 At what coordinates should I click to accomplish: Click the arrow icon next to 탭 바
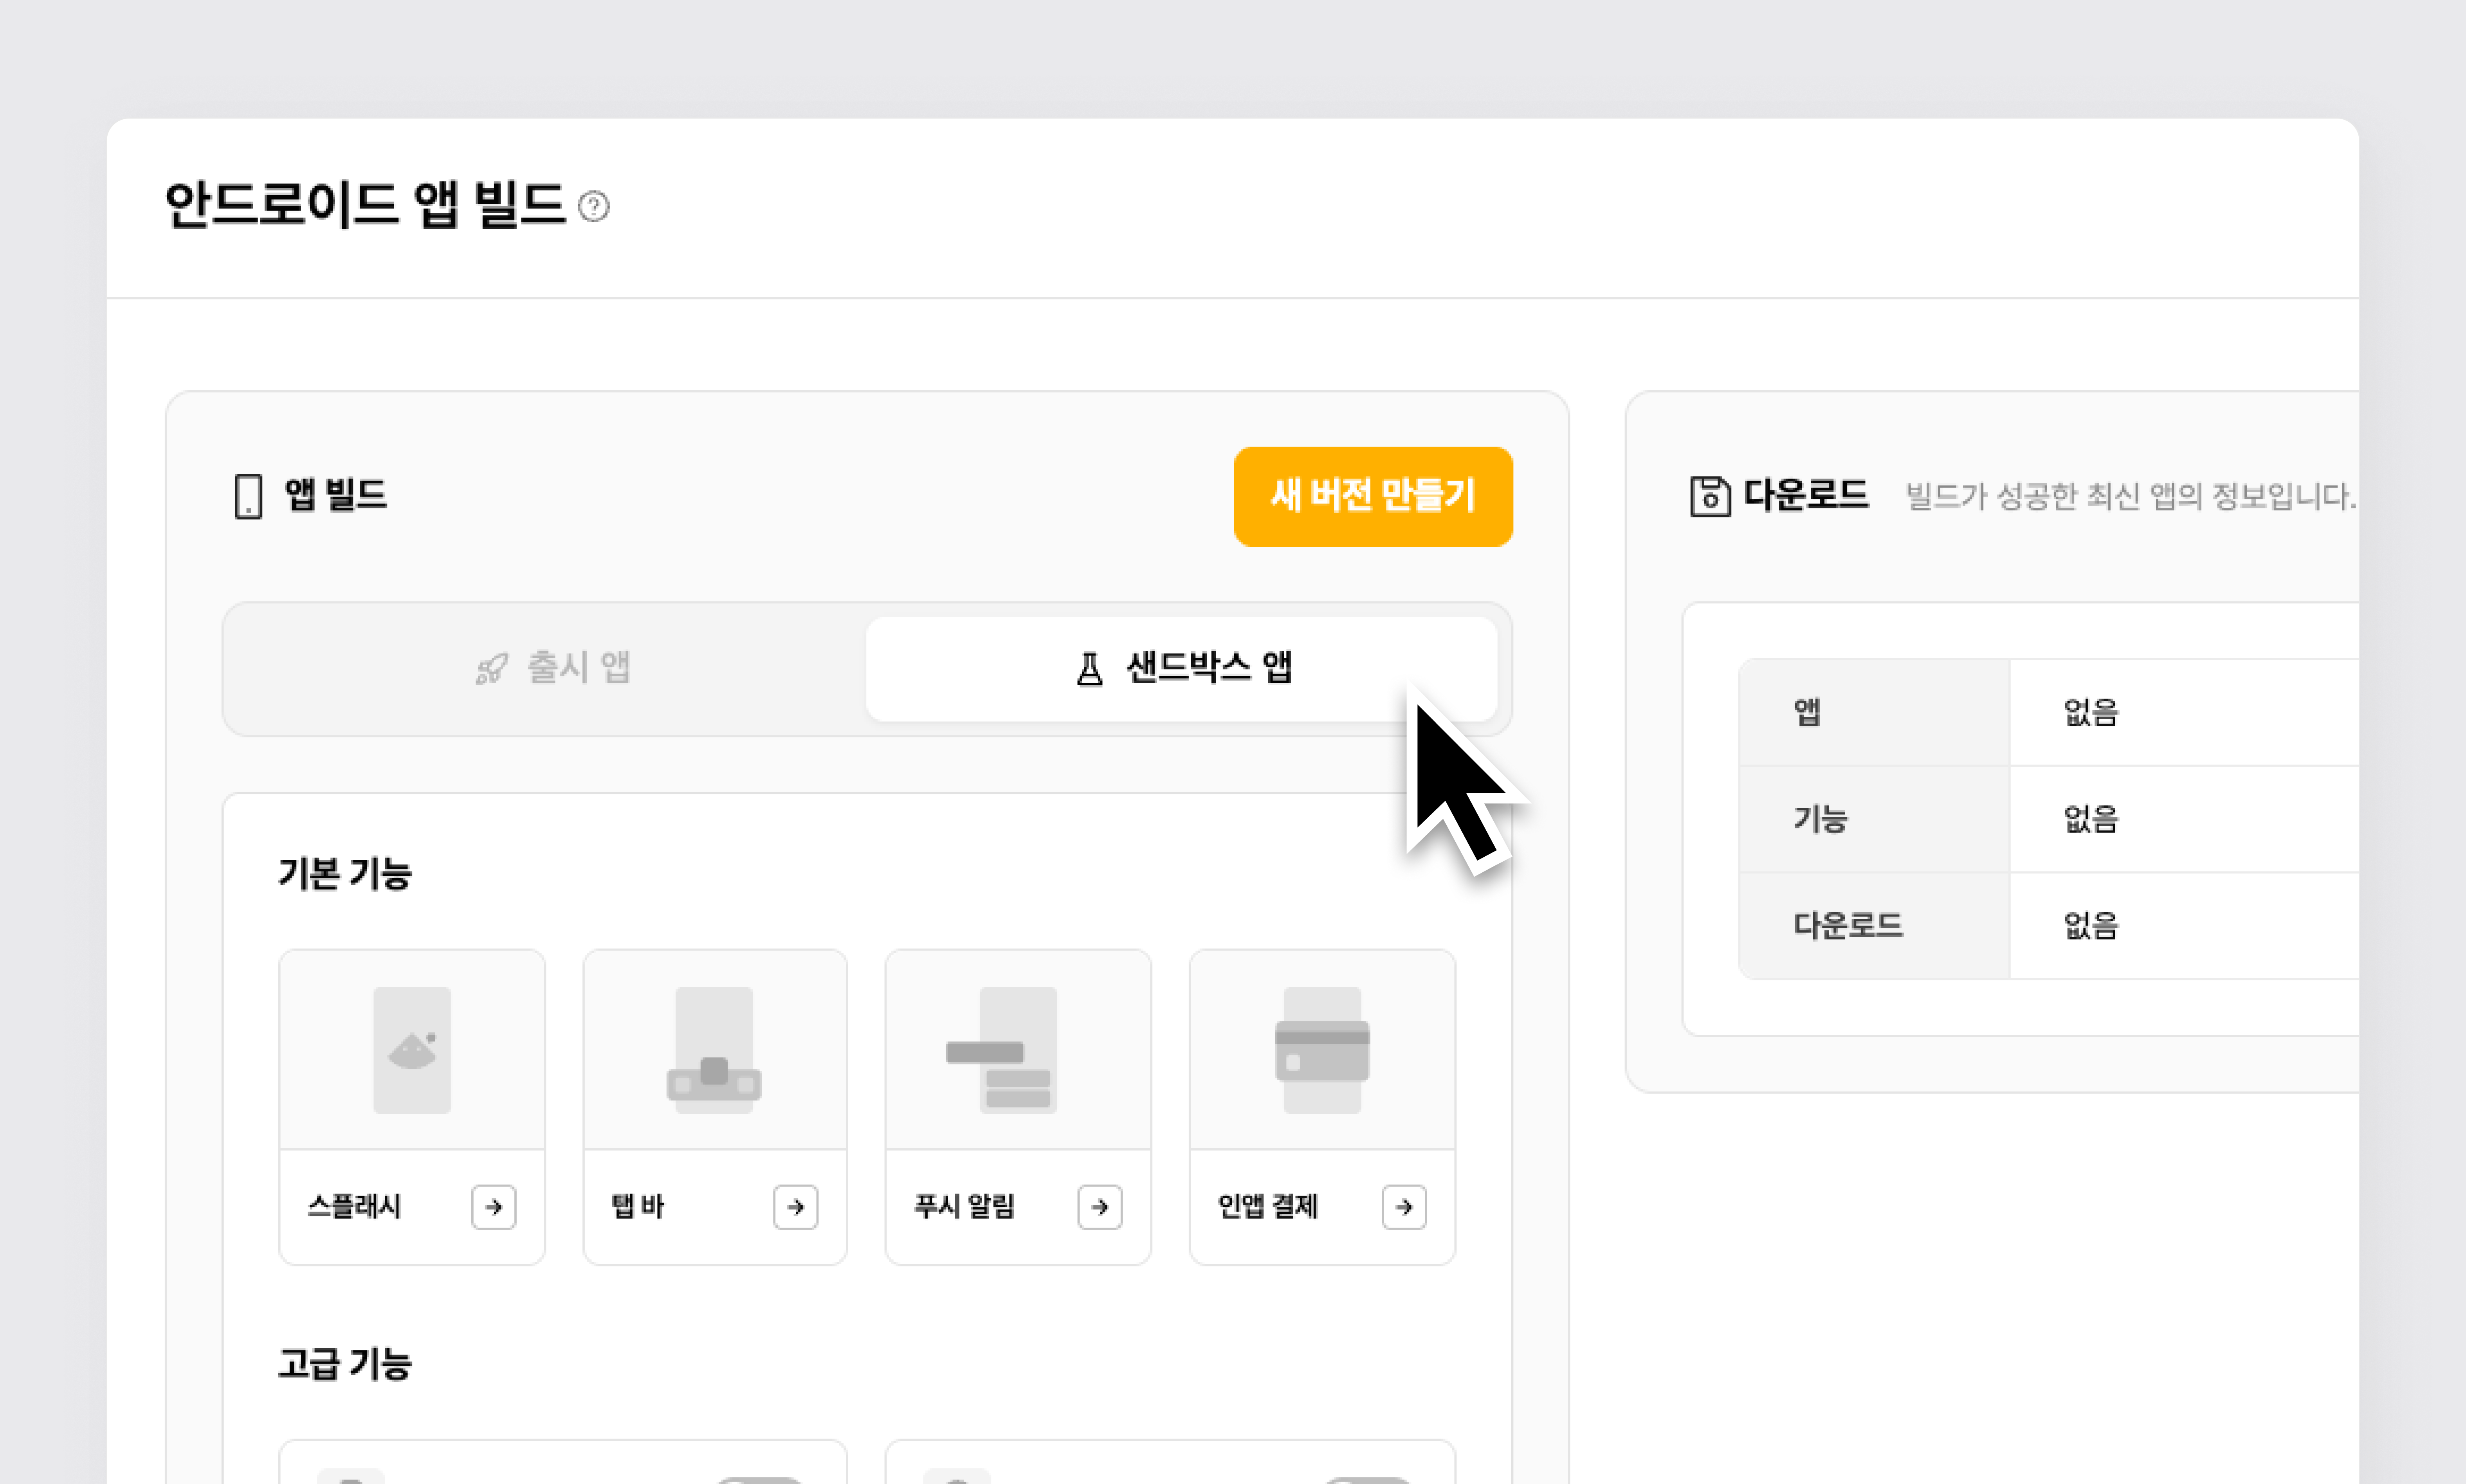pos(796,1207)
